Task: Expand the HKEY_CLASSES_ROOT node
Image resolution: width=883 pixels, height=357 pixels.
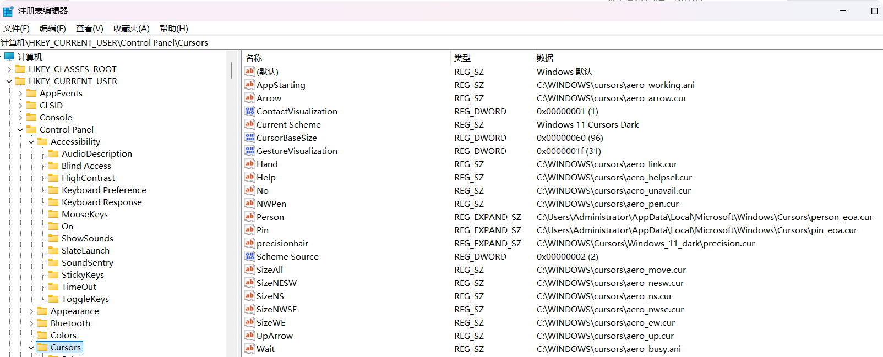Action: pyautogui.click(x=9, y=69)
